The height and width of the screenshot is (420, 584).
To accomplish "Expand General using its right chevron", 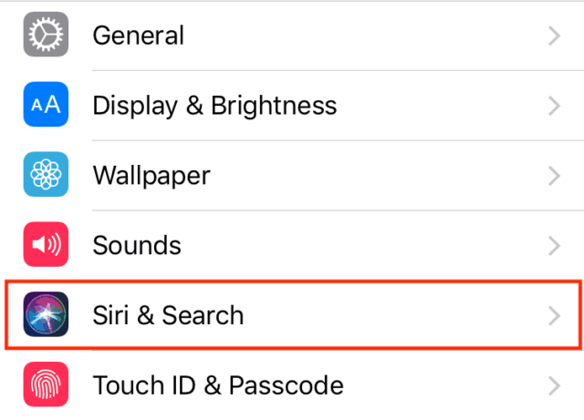I will 553,36.
